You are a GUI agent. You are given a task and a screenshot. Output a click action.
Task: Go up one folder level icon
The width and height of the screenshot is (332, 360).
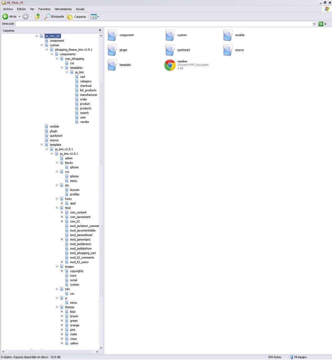click(38, 17)
